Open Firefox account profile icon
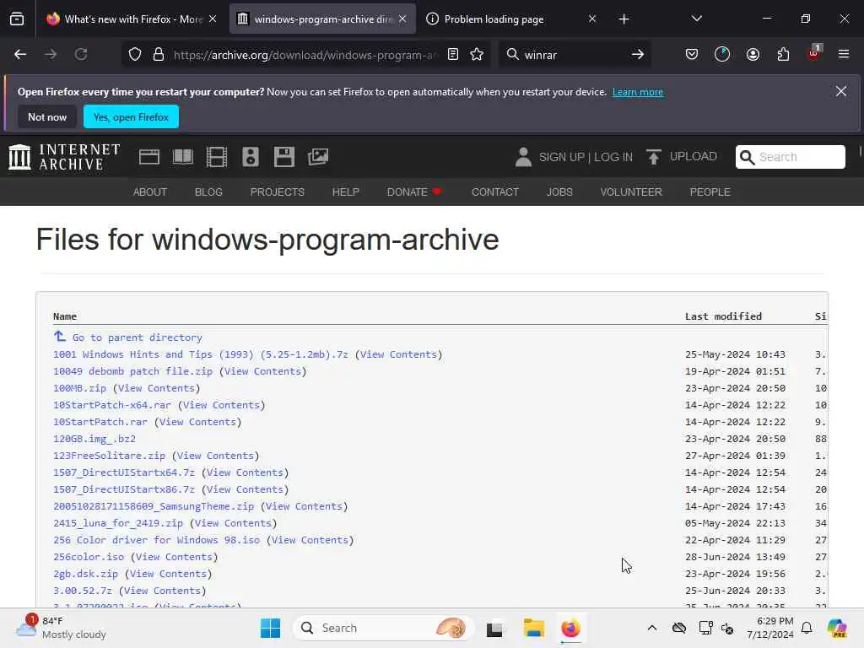The height and width of the screenshot is (648, 864). pos(753,55)
